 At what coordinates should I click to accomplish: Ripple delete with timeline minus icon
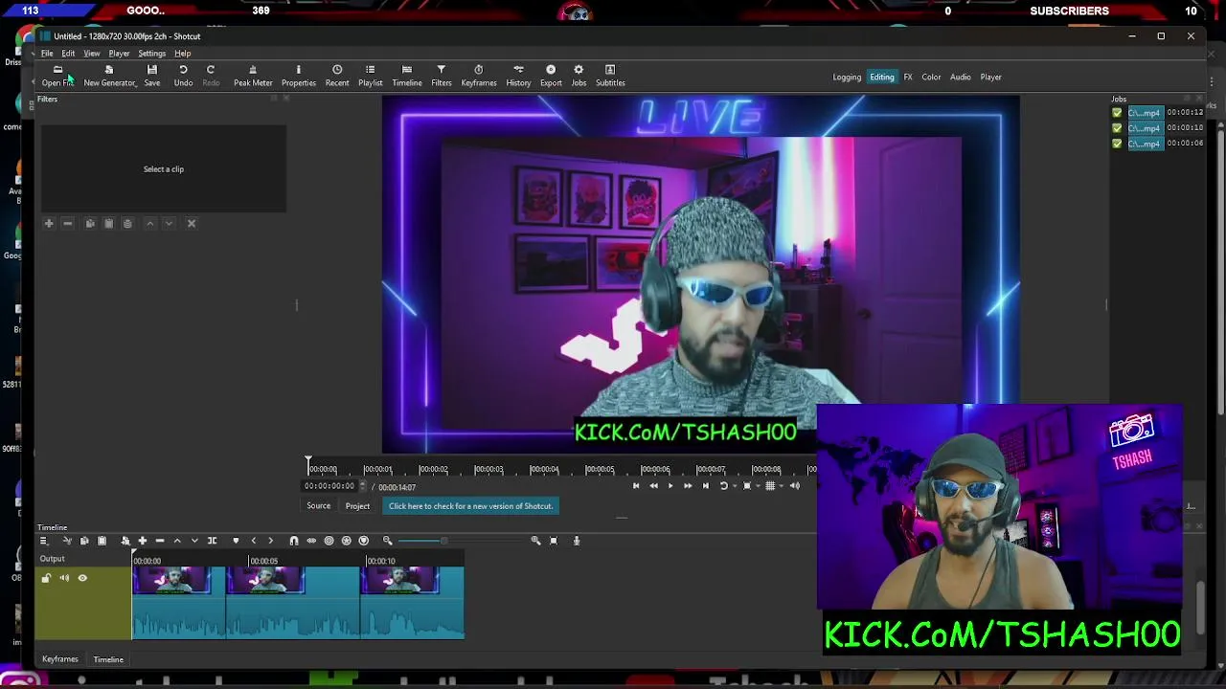160,541
